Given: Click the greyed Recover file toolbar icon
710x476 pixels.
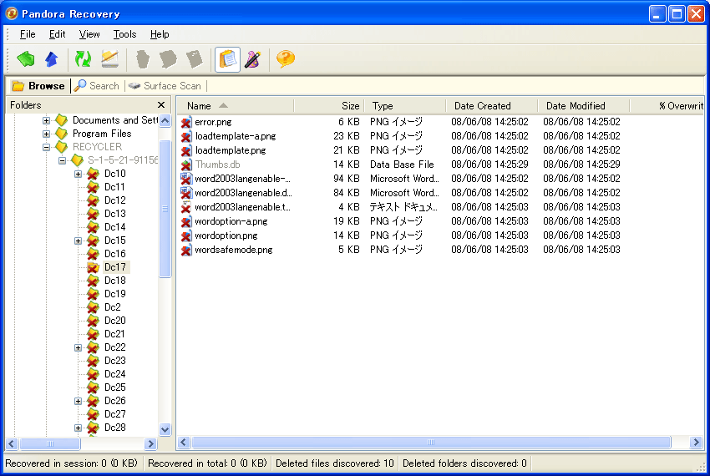Looking at the screenshot, I should [143, 59].
